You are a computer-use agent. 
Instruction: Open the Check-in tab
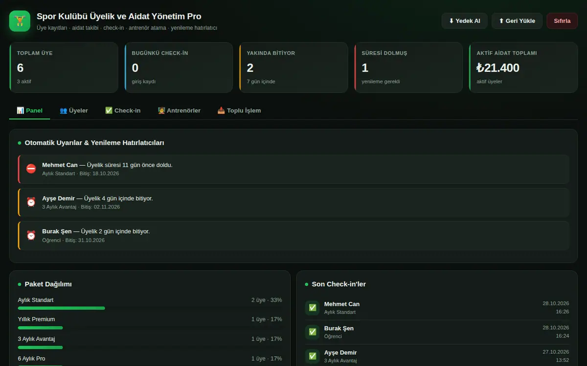point(123,110)
